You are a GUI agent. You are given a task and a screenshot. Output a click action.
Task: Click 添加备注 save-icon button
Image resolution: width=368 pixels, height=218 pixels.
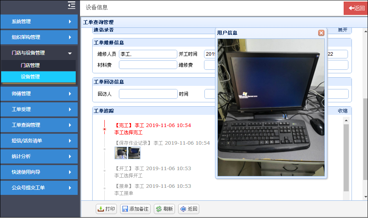click(135, 209)
